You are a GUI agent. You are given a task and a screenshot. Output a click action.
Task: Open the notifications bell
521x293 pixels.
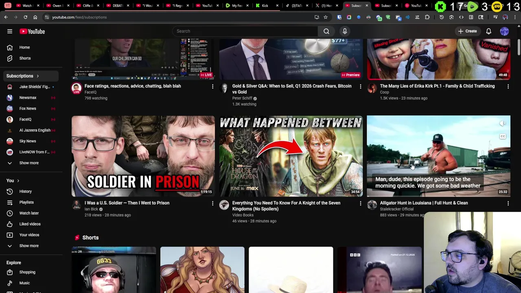point(489,31)
